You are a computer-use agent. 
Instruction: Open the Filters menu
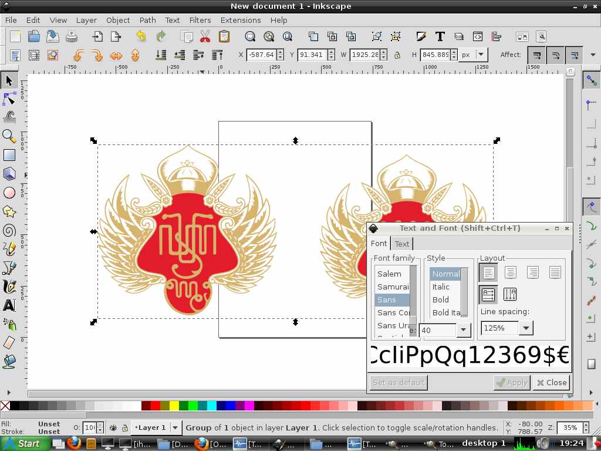coord(200,20)
